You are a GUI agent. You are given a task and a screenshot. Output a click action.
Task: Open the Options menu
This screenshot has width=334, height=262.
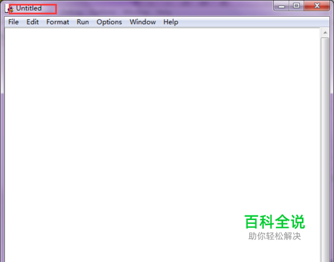[109, 22]
